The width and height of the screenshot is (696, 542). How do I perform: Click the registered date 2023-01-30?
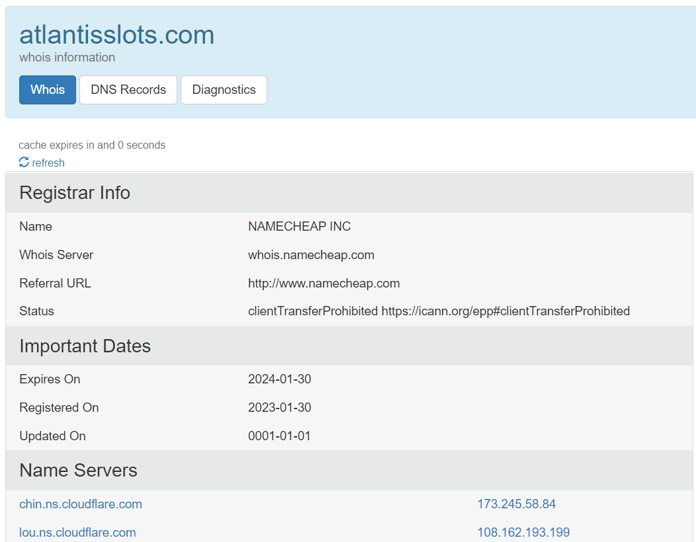(x=279, y=407)
